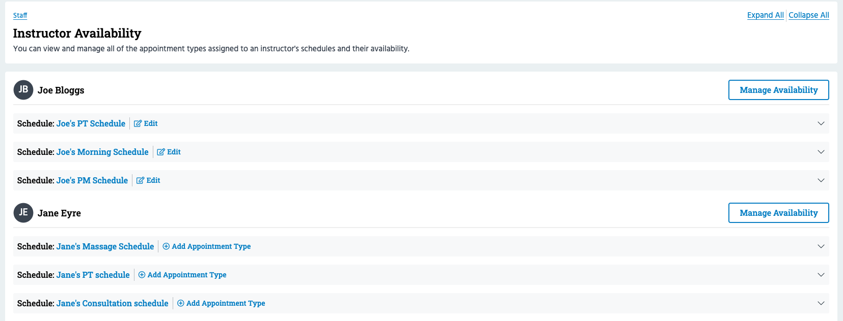Open Jane's PT schedule chevron
The image size is (843, 321).
[821, 275]
